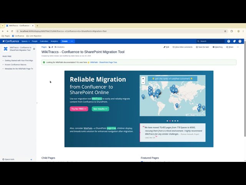The width and height of the screenshot is (246, 185).
Task: Open Known Confluence Macros page
Action: point(15,65)
